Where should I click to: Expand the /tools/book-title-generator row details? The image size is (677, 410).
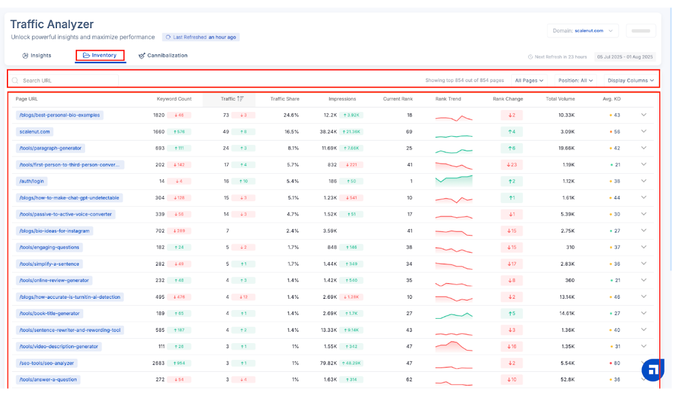pyautogui.click(x=643, y=313)
